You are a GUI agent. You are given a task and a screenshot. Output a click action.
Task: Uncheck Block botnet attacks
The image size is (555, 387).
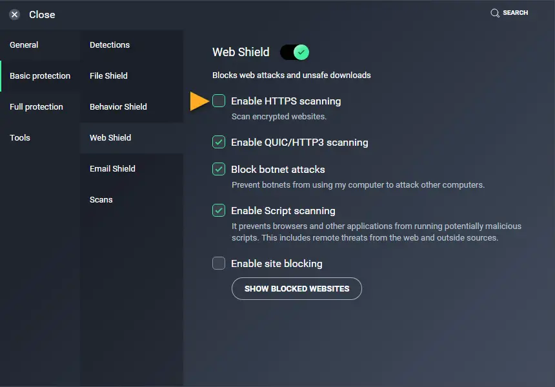[219, 170]
